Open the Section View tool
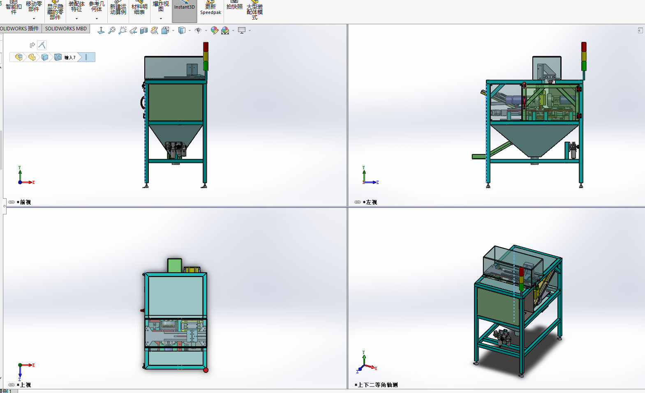Image resolution: width=645 pixels, height=393 pixels. (144, 30)
